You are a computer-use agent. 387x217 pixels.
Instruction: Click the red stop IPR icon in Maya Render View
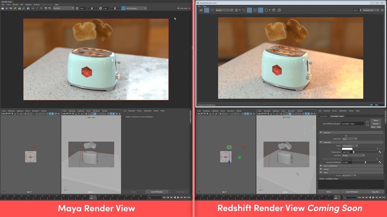click(x=189, y=8)
